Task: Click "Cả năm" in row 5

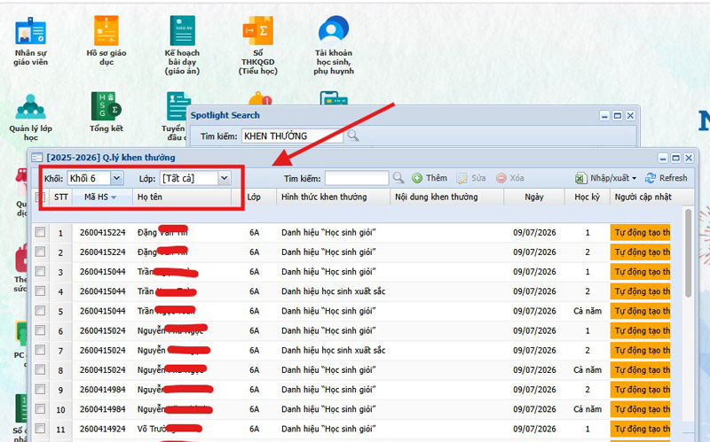Action: pyautogui.click(x=588, y=311)
